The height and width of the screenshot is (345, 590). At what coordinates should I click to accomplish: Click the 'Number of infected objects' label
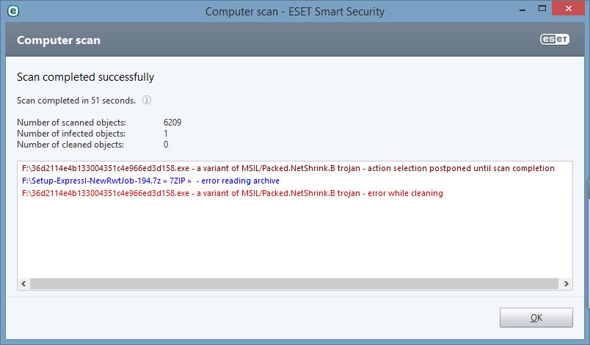pyautogui.click(x=71, y=134)
